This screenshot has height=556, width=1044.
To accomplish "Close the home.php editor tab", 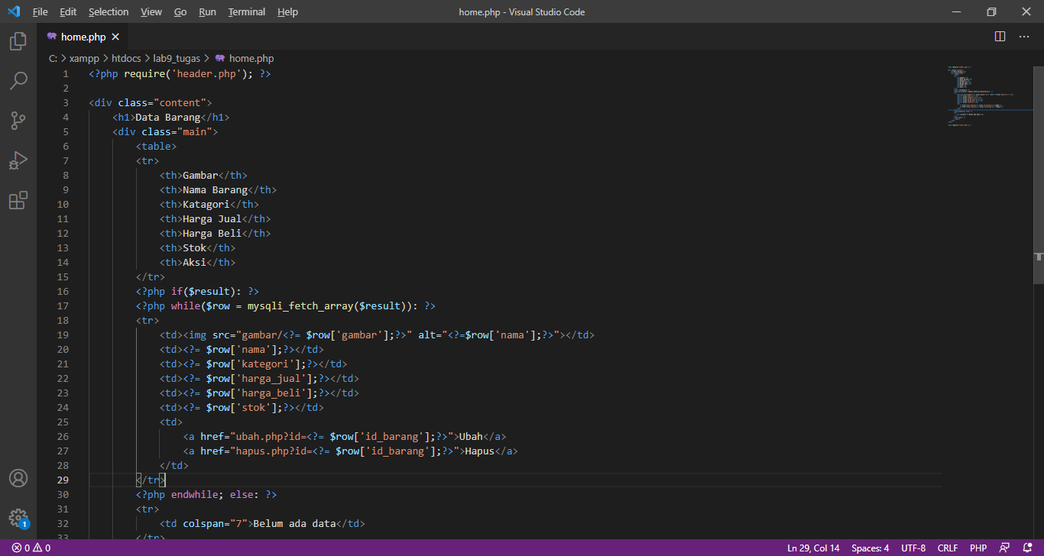I will [115, 37].
